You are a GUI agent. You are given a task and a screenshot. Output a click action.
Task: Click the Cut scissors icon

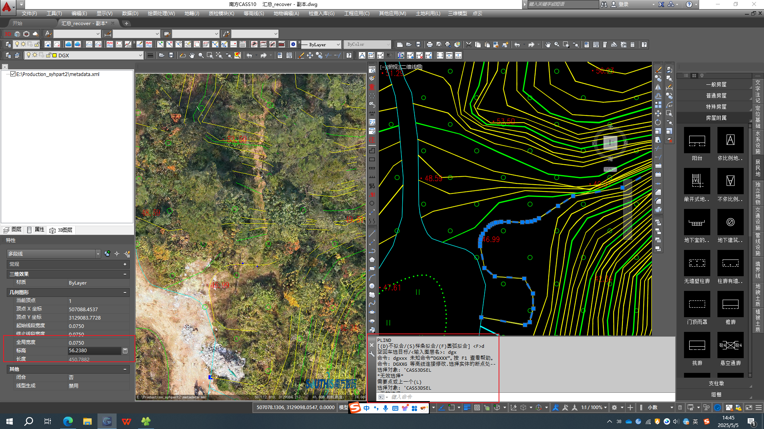coord(468,45)
